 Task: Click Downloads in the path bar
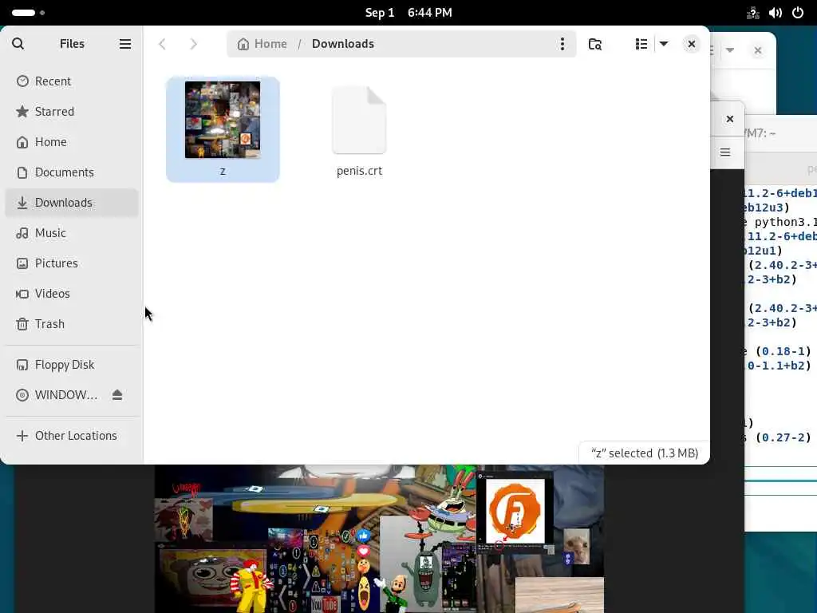tap(343, 44)
